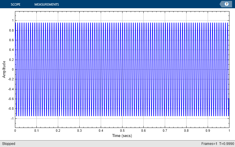Click the 0 tick label on amplitude axis
Viewport: 235px width, 147px height.
(x=13, y=69)
